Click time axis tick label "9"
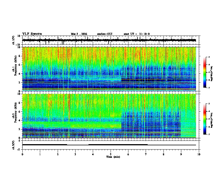Viewport: 224px width, 173px height. click(x=181, y=154)
